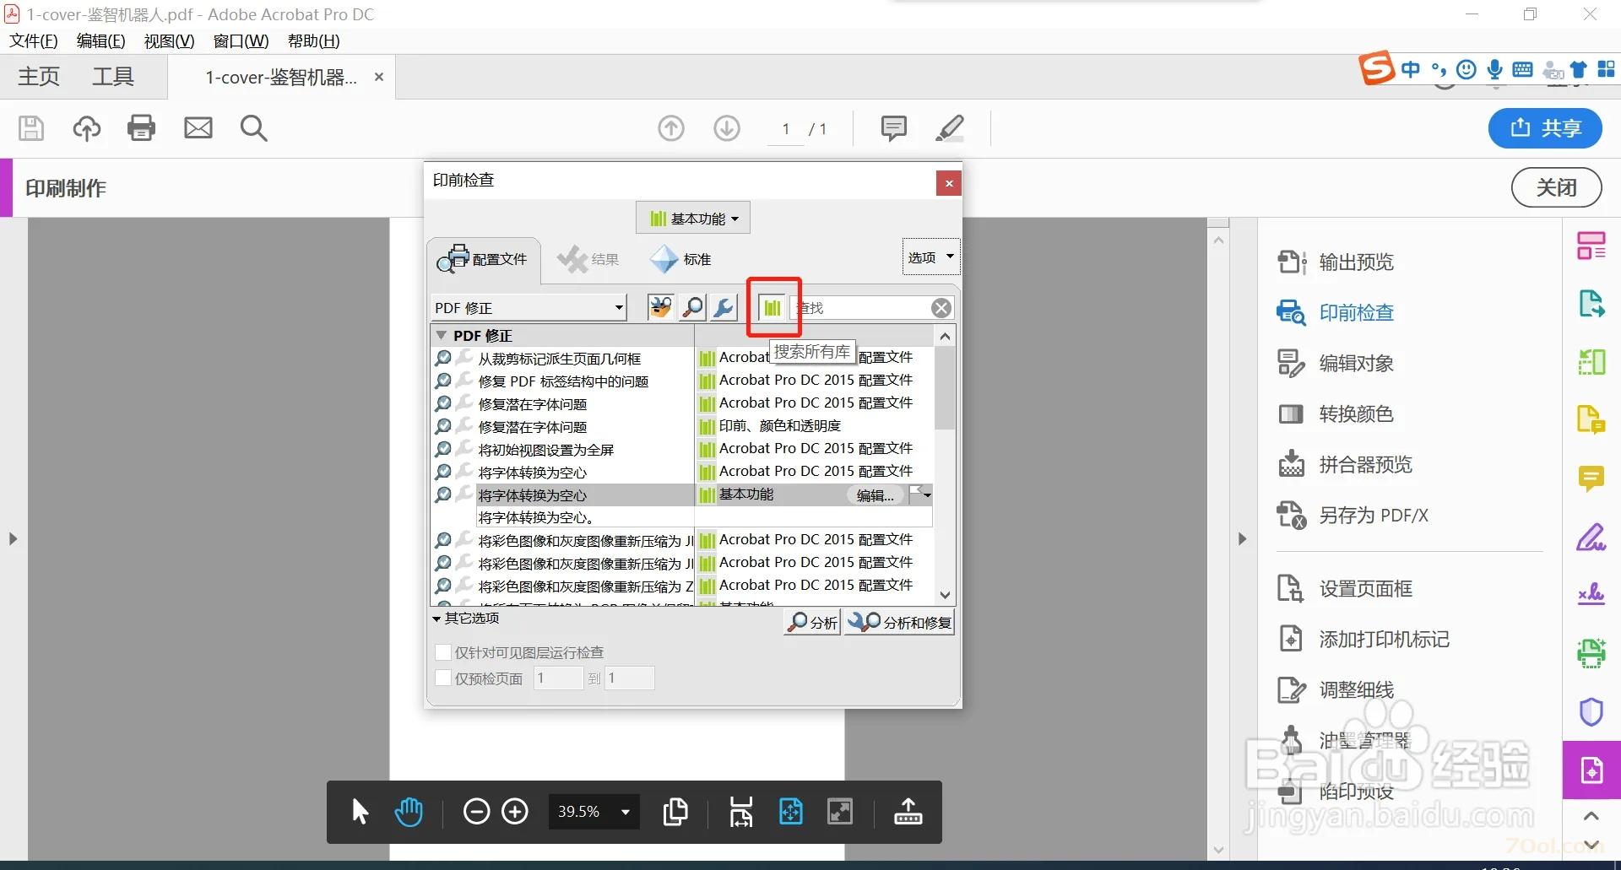Select single fixups wrench icon in Preflight
Screen dimensions: 1621x870
pyautogui.click(x=724, y=307)
